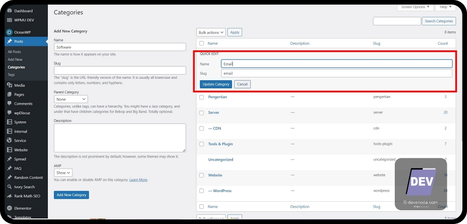The height and width of the screenshot is (224, 467).
Task: Expand the Help panel
Action: click(x=446, y=7)
